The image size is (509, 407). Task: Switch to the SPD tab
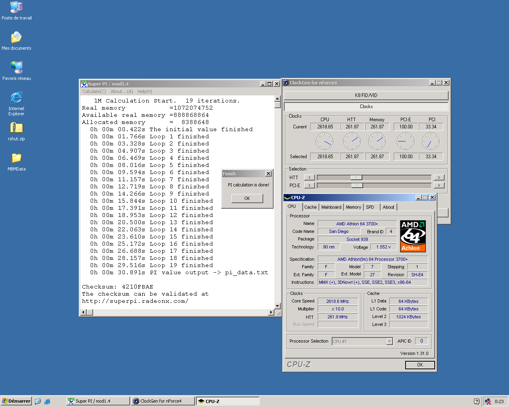click(370, 207)
